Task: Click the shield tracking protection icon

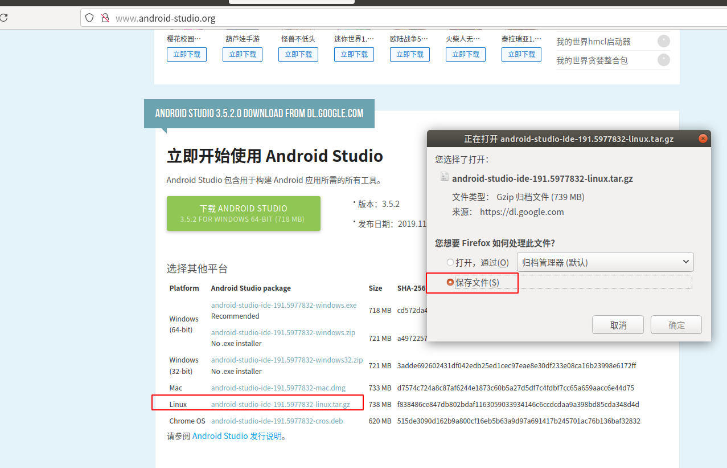Action: pyautogui.click(x=89, y=18)
